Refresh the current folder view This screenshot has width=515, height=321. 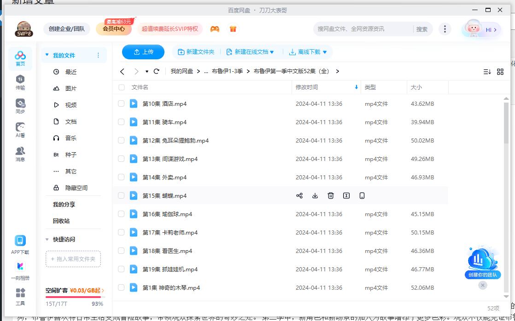[x=156, y=72]
